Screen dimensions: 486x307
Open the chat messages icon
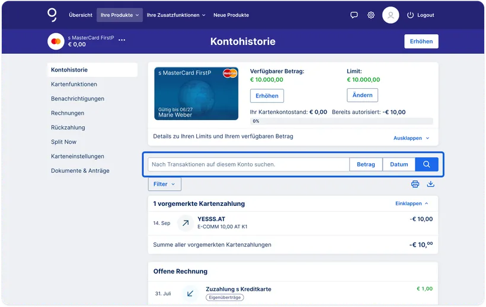tap(354, 15)
